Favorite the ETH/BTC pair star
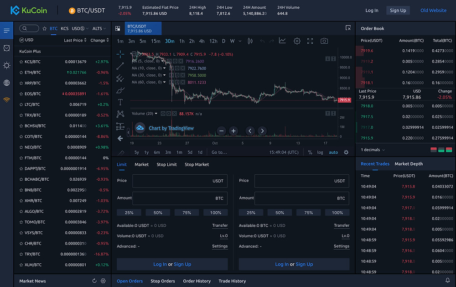 [x=21, y=73]
